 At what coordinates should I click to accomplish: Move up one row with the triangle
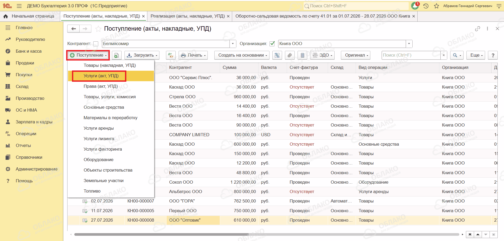click(x=478, y=234)
